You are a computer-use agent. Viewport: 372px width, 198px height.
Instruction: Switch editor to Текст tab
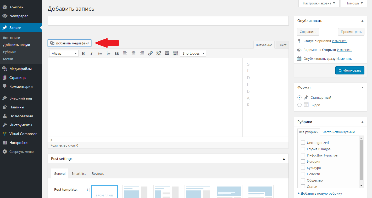282,45
